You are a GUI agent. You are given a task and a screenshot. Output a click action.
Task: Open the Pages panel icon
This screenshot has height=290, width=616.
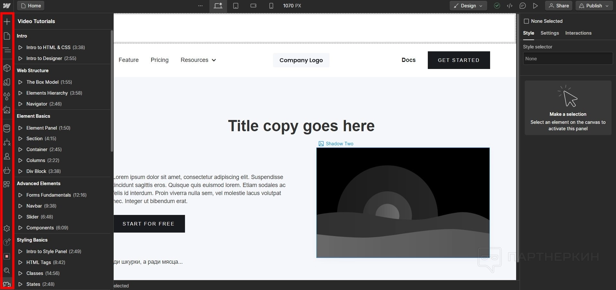point(7,36)
